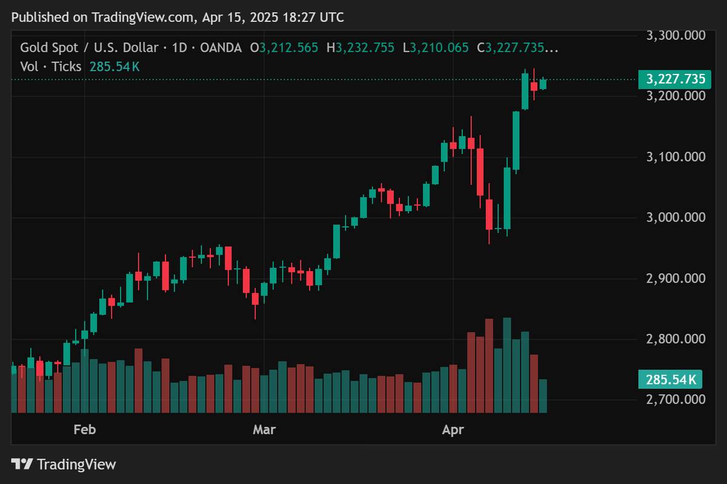This screenshot has width=727, height=484.
Task: Click the green 285.54K volume tag on the price axis
Action: click(x=671, y=380)
